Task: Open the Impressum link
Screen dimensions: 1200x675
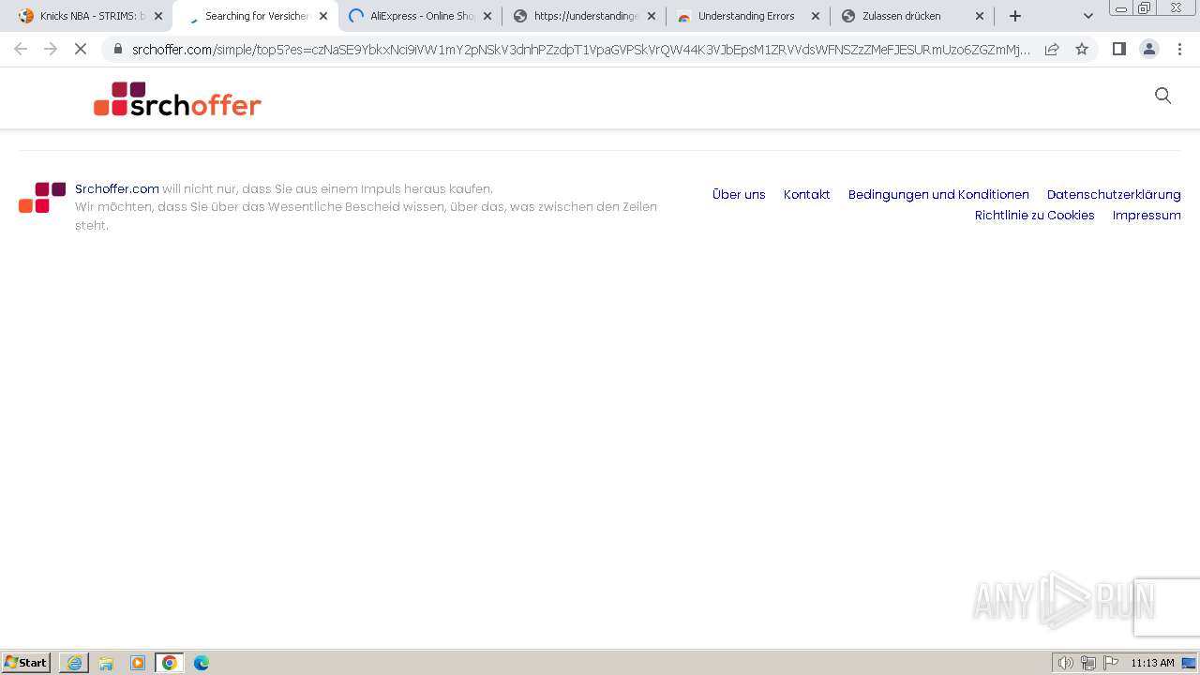Action: pyautogui.click(x=1147, y=216)
